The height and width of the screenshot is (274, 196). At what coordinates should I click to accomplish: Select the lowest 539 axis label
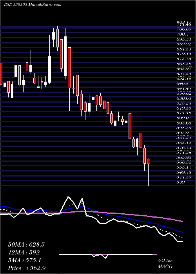pos(181,182)
